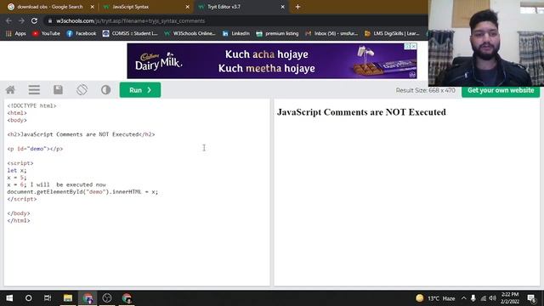Viewport: 544px width, 306px height.
Task: Open the YouTube bookmark
Action: point(46,33)
